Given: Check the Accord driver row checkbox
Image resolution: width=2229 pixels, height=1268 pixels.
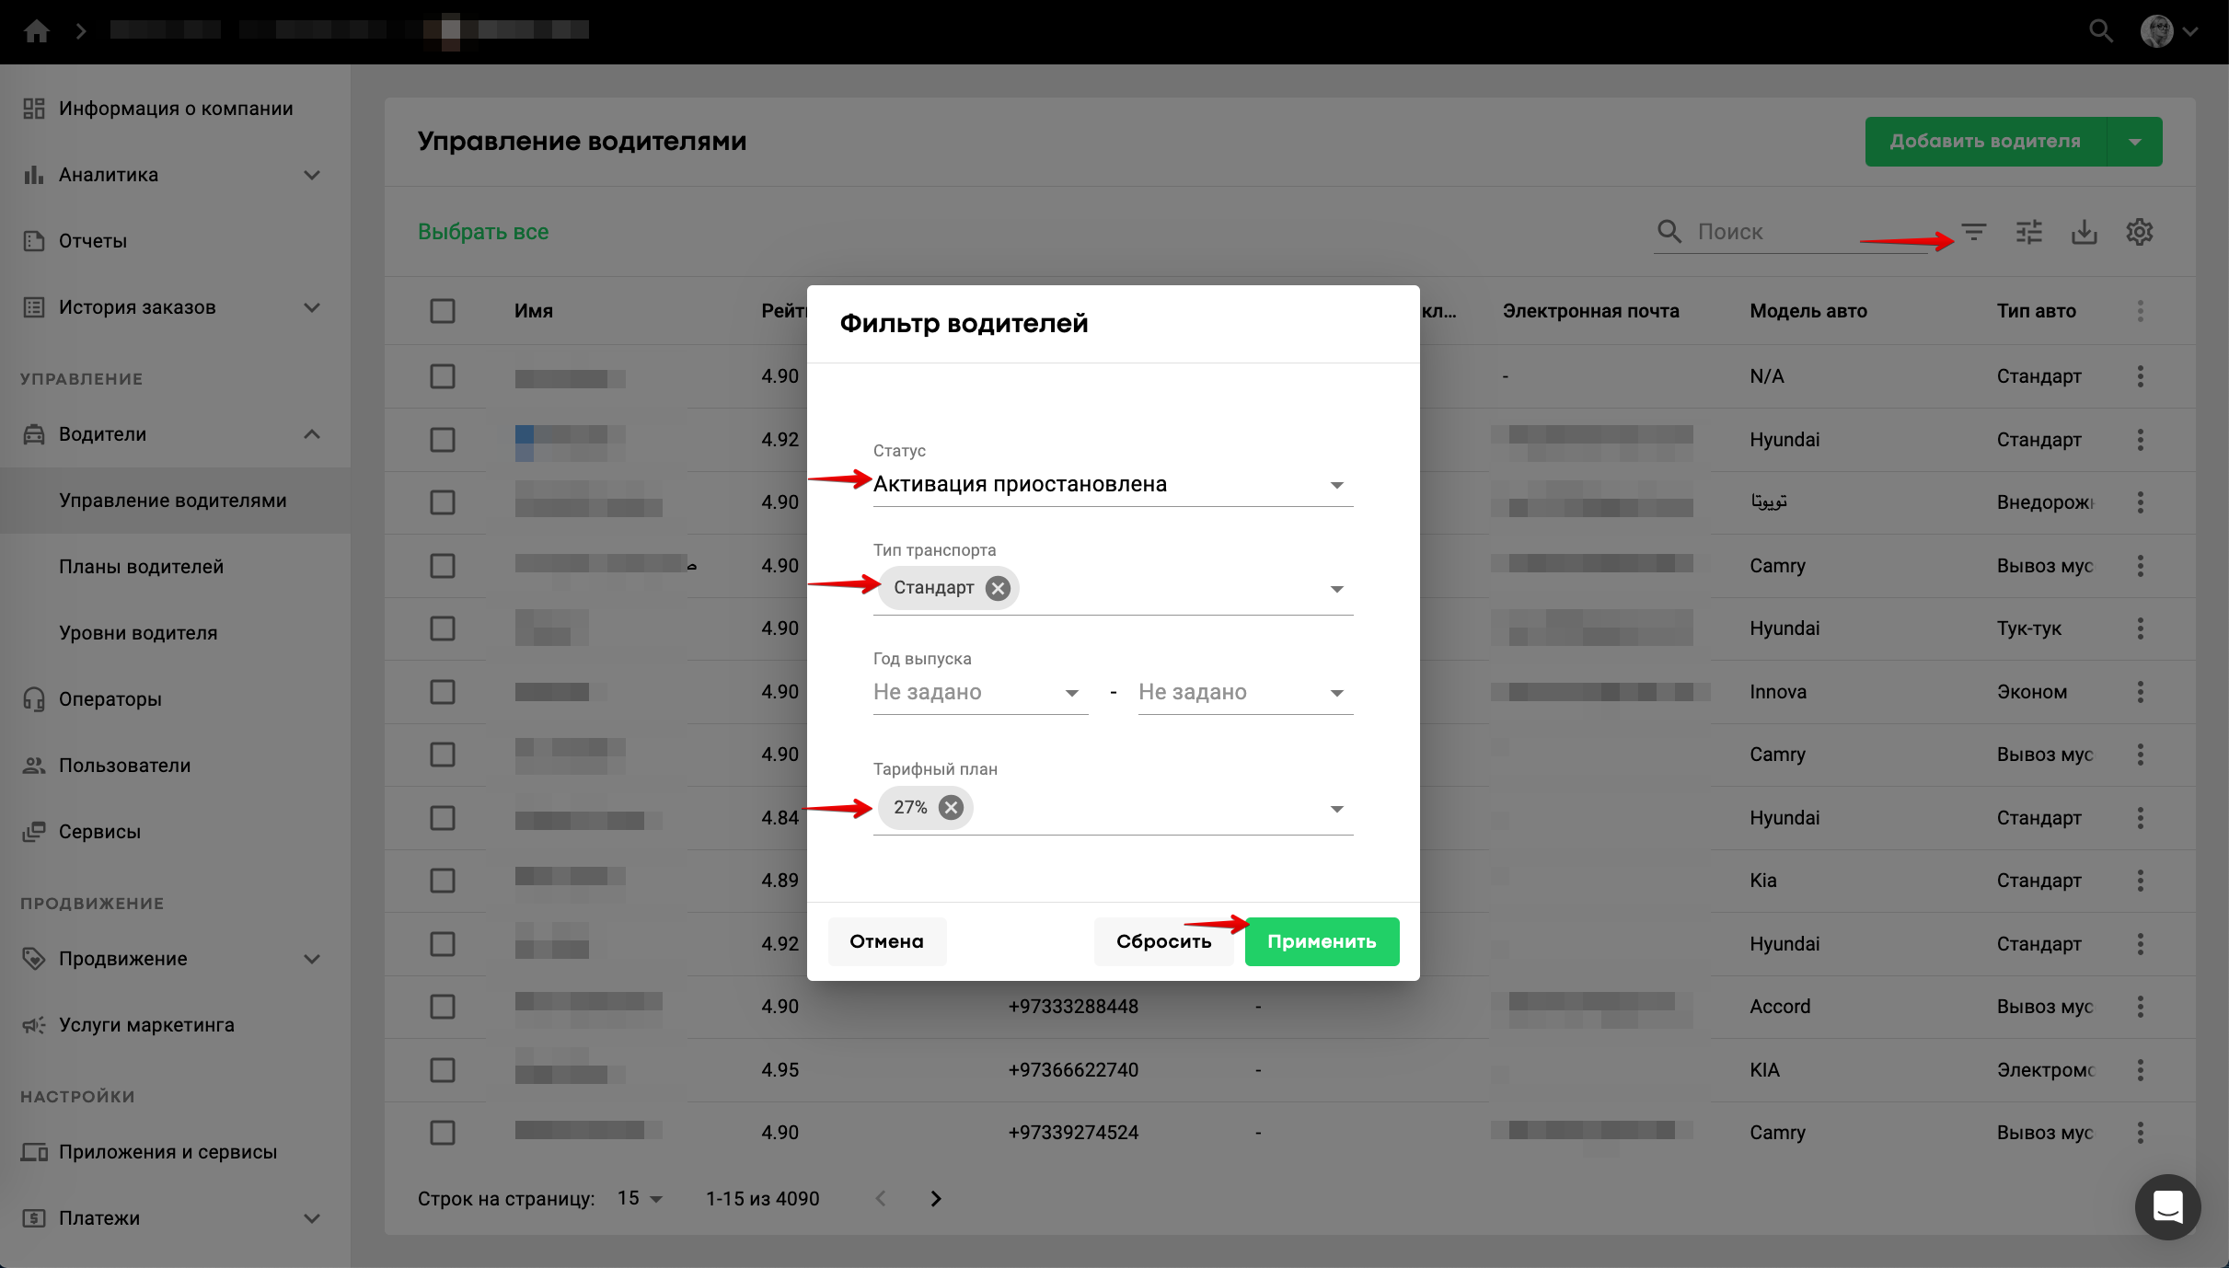Looking at the screenshot, I should click(443, 1007).
